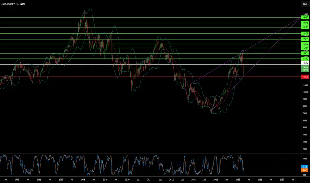Select the red 122,38 support label

(305, 77)
